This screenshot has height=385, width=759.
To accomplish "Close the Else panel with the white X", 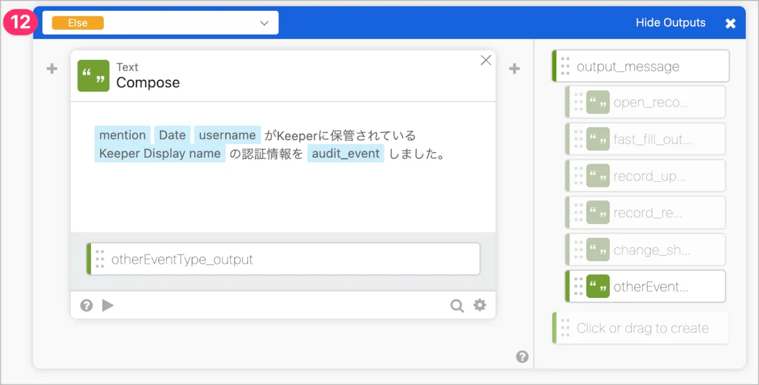I will click(x=731, y=23).
